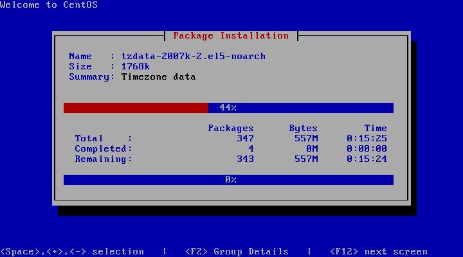Click the 0% overall progress bar

228,180
